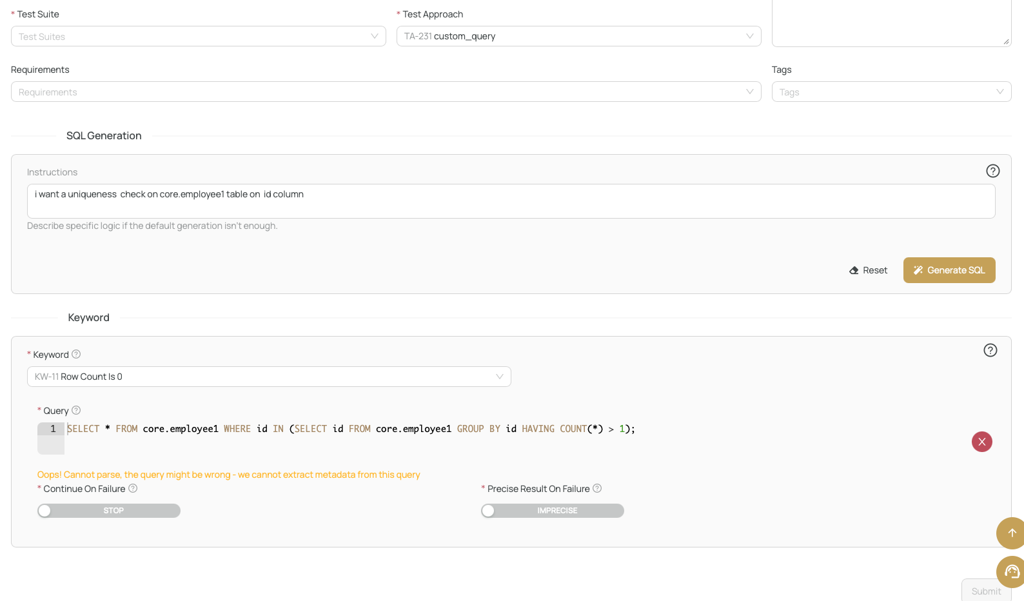
Task: Click the 'SQL Generation' section heading
Action: click(104, 135)
